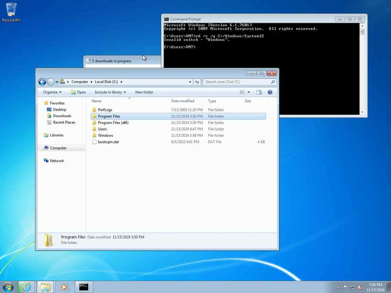391x293 pixels.
Task: Click the bootsqm.dat file name
Action: click(x=108, y=142)
